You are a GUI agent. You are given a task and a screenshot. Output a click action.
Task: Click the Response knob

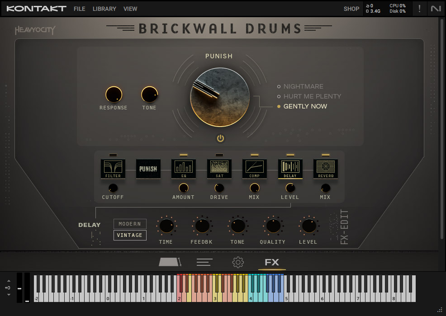(x=114, y=94)
